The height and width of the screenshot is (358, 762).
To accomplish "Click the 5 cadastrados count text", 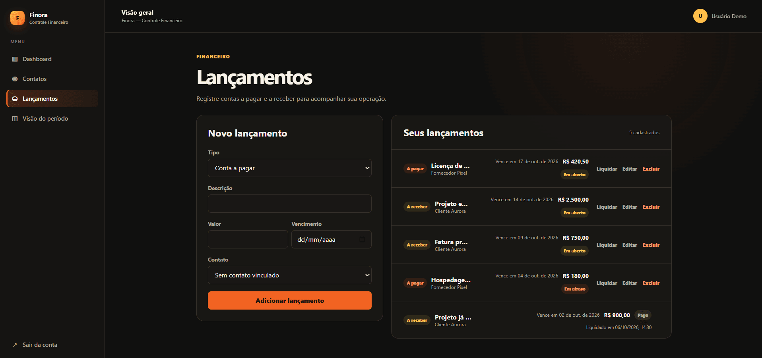I will click(644, 133).
